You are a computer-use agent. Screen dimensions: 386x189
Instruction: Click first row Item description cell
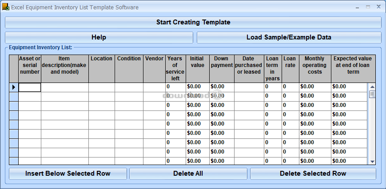pyautogui.click(x=65, y=87)
